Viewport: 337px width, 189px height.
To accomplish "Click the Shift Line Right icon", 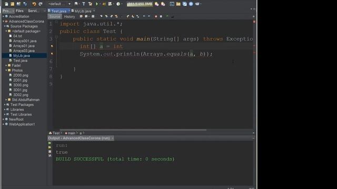I will click(x=148, y=16).
